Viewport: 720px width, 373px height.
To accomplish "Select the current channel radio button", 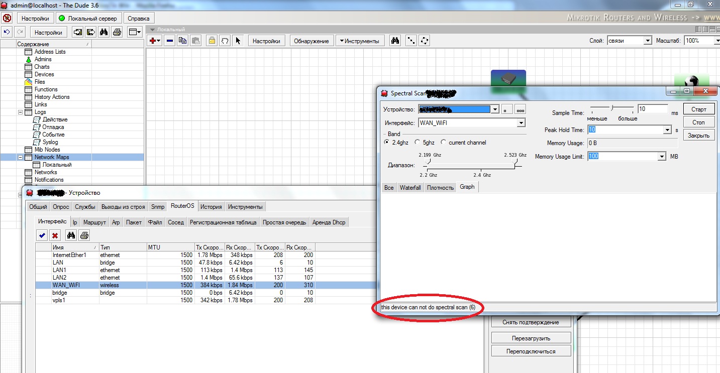I will click(x=443, y=143).
